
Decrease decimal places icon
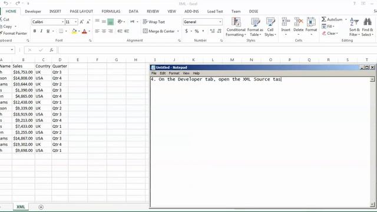(219, 31)
